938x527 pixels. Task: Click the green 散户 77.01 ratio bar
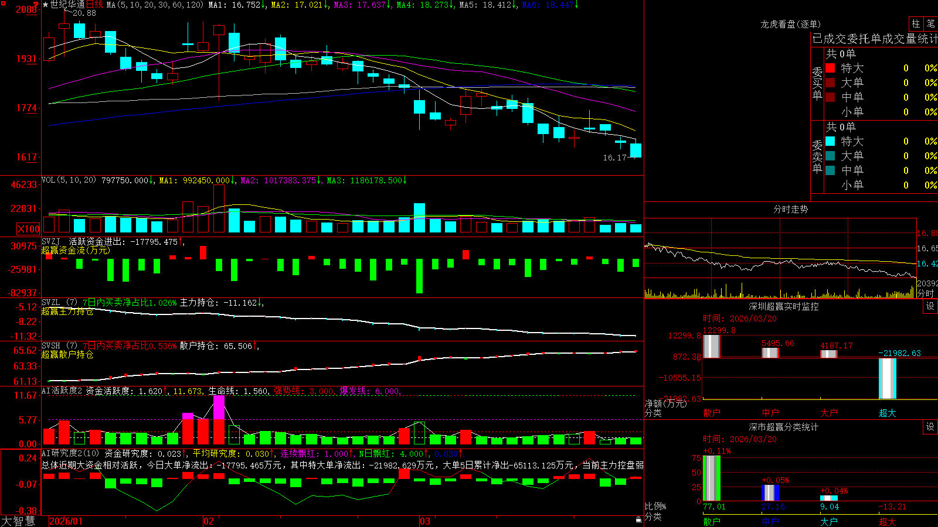pos(712,478)
